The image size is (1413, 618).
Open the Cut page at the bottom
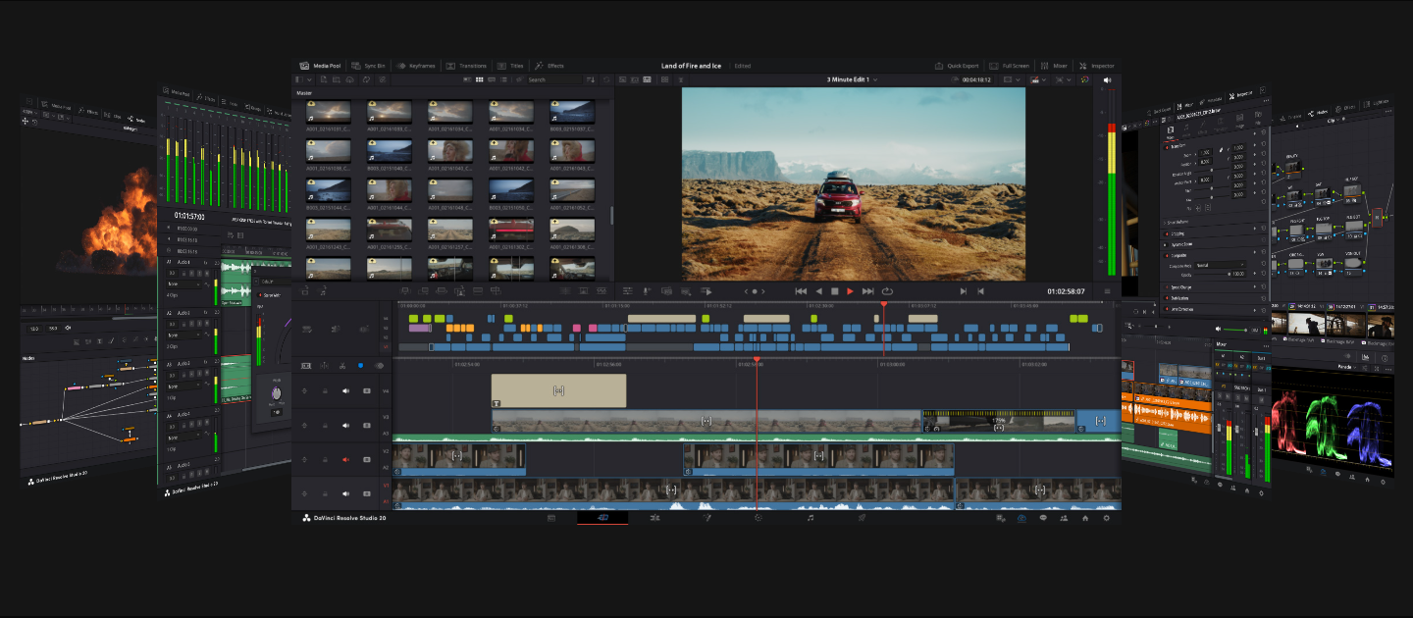(x=602, y=517)
